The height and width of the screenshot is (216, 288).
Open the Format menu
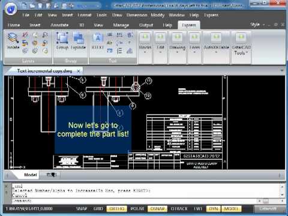click(85, 15)
